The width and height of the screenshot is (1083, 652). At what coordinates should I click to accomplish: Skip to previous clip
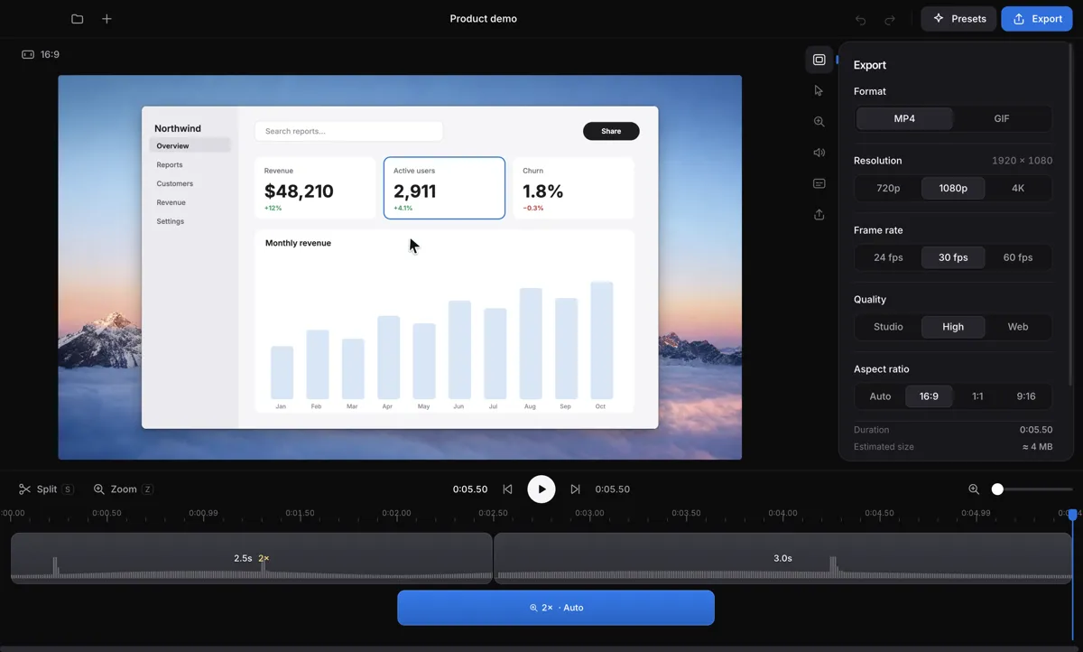point(507,489)
